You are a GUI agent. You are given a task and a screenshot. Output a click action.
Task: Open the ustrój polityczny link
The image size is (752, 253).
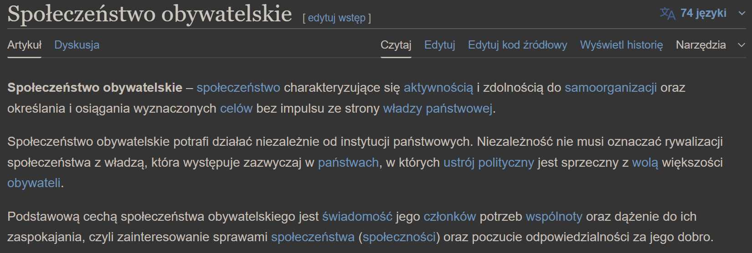pyautogui.click(x=488, y=163)
